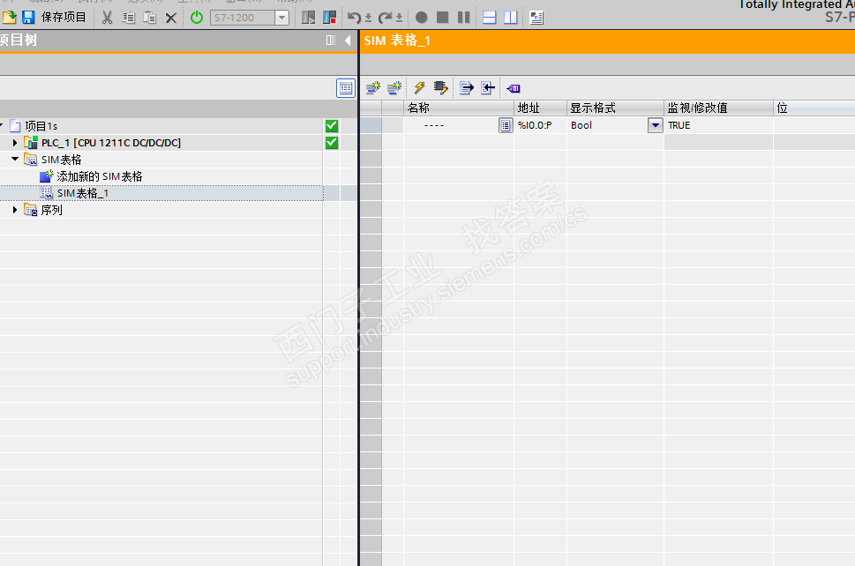Undo the last action

(354, 18)
